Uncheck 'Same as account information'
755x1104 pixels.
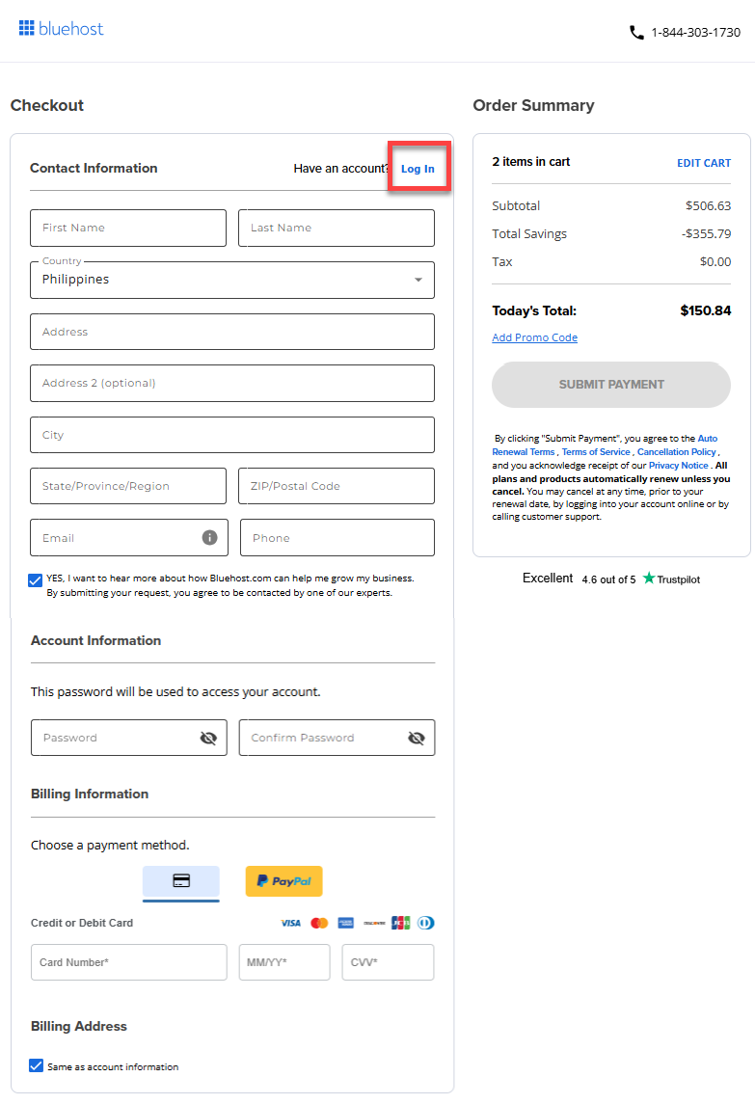(x=36, y=1065)
